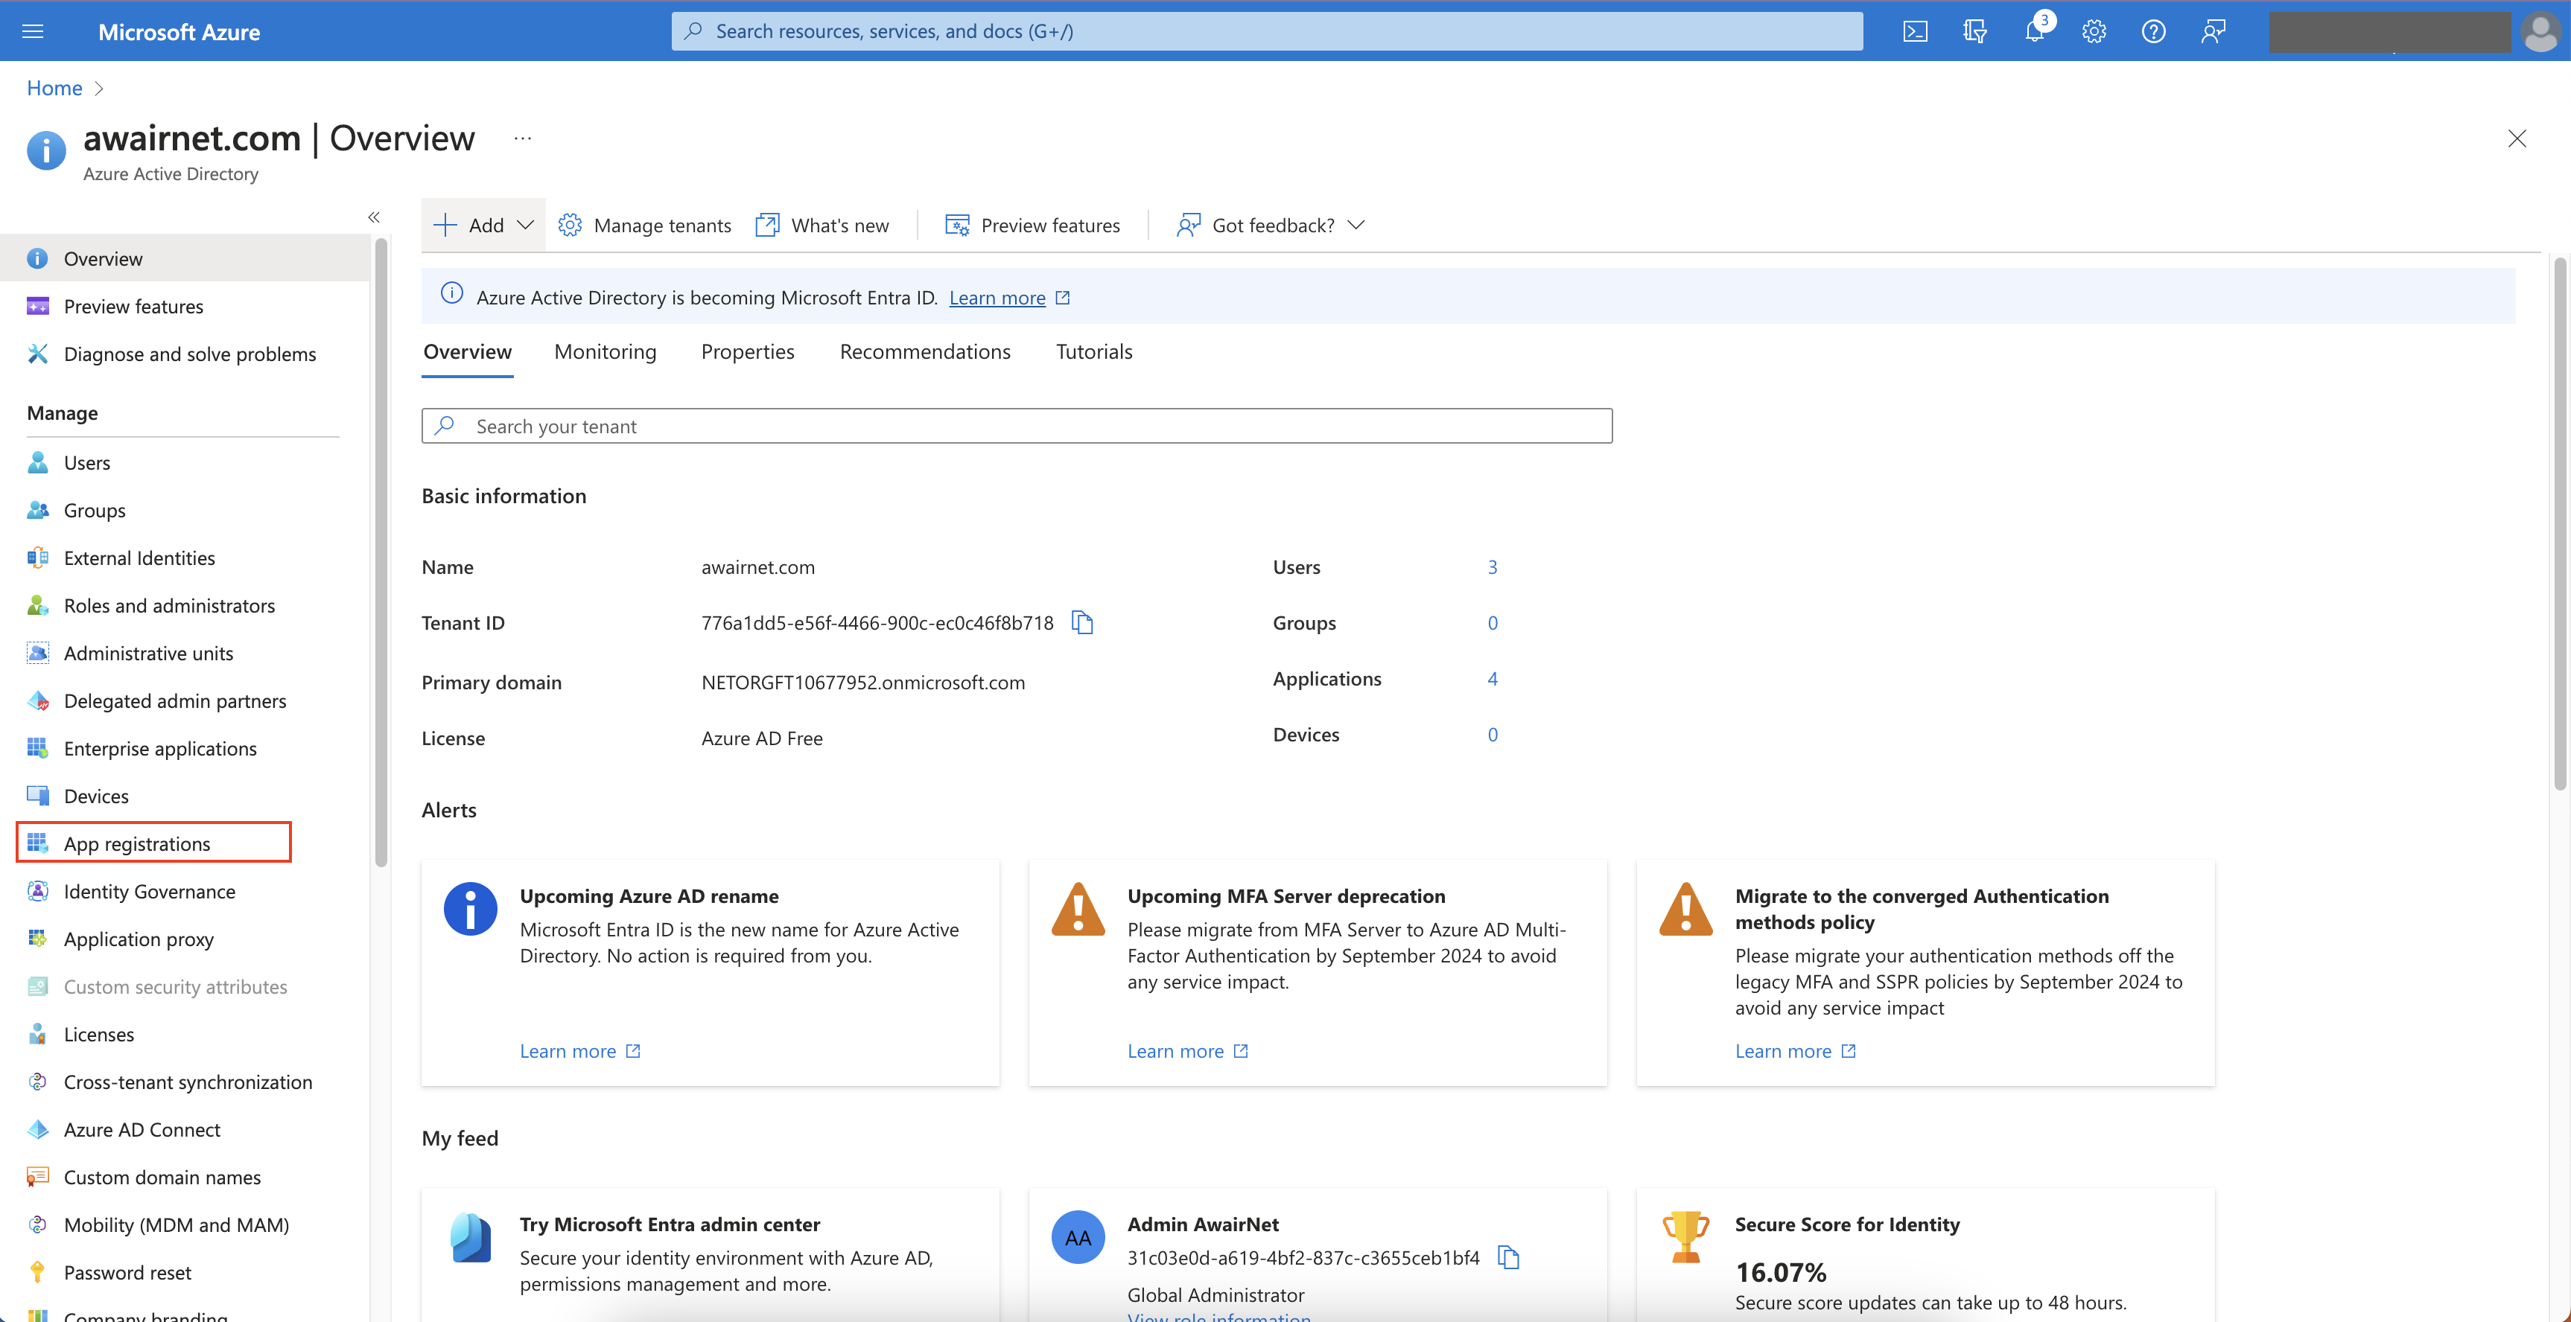The height and width of the screenshot is (1322, 2571).
Task: Open Learn more link in Entra ID banner
Action: coord(997,297)
